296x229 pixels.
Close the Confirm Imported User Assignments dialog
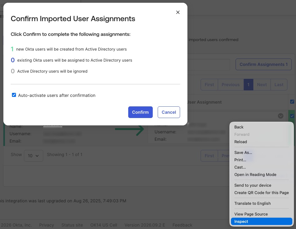point(178,12)
